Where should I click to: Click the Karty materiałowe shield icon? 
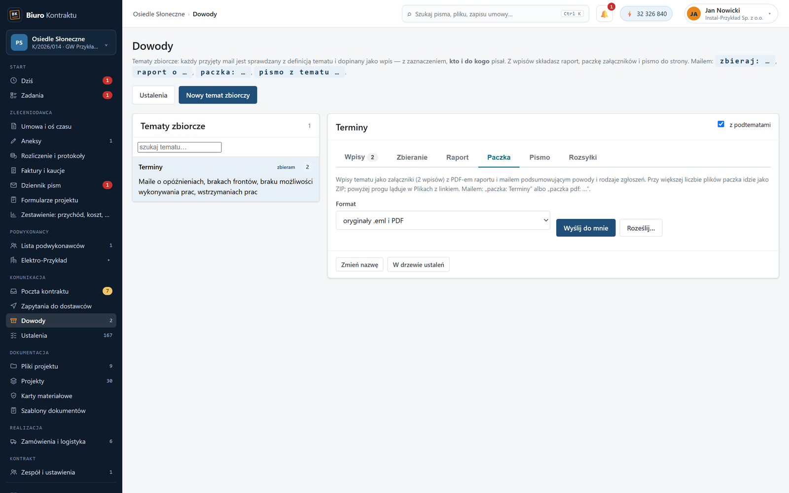coord(14,396)
